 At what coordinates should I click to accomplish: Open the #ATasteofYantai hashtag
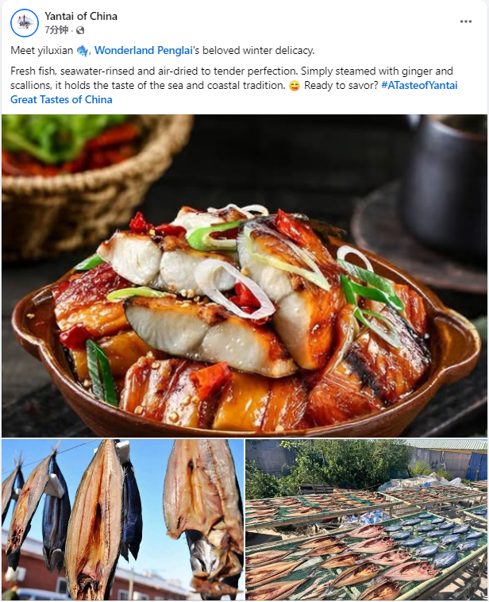point(419,85)
